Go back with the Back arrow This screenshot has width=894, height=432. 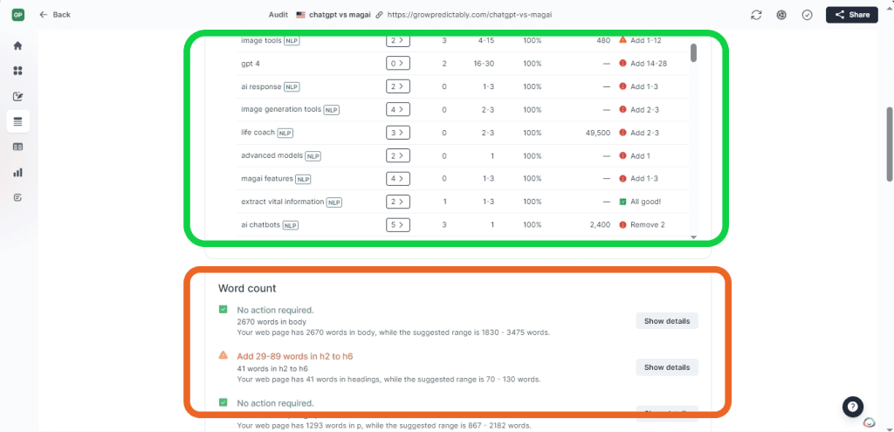pyautogui.click(x=55, y=15)
